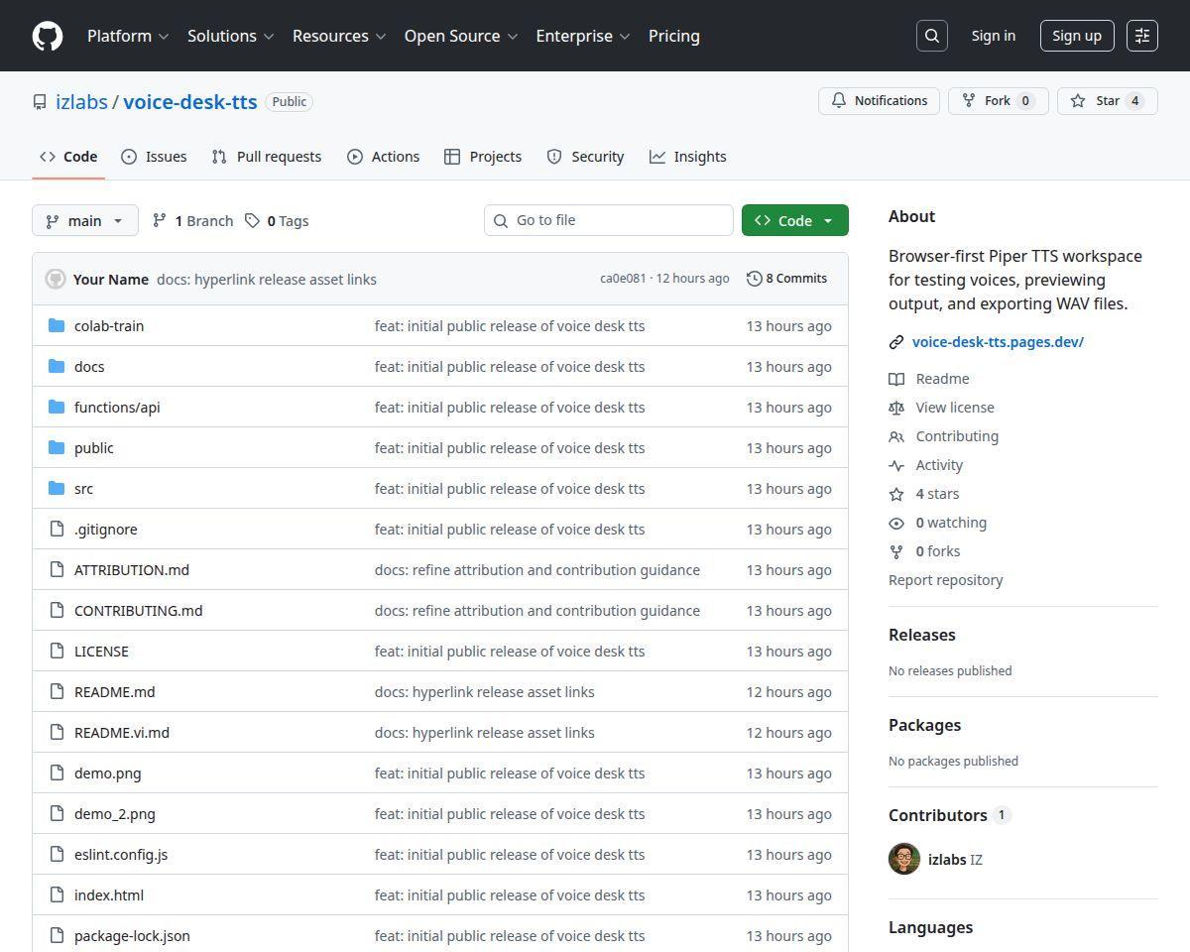The image size is (1190, 952).
Task: Visit voice-desk-tts.pages.dev link
Action: [x=997, y=341]
